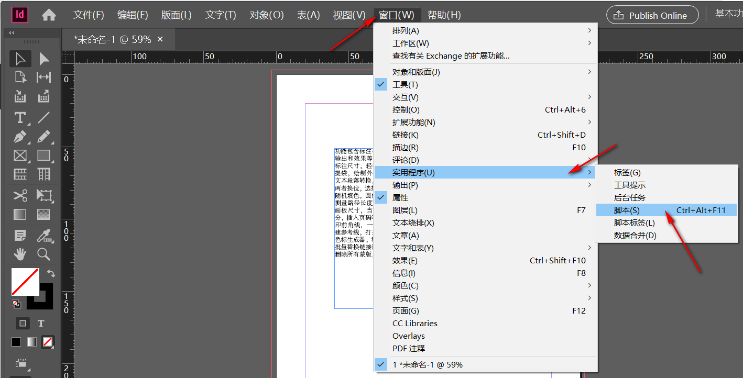
Task: Select the Zoom tool
Action: tap(44, 254)
